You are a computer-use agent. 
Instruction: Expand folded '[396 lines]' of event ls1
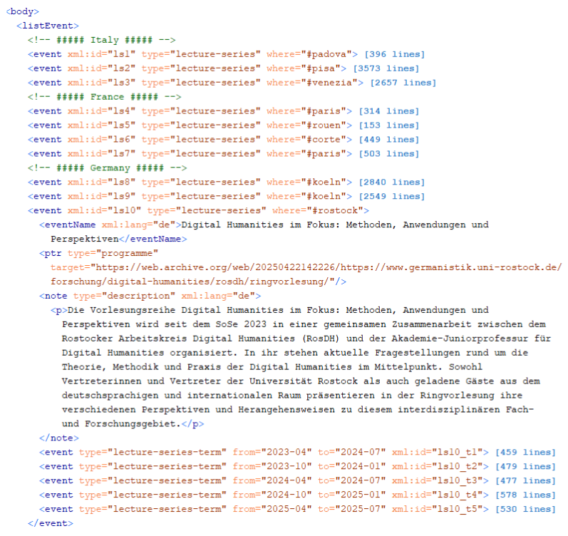coord(395,54)
